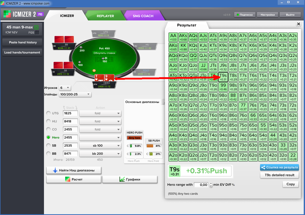Viewport: 305px width, 215px height.
Task: Click the share icon on Ссылка на результат
Action: point(263,167)
